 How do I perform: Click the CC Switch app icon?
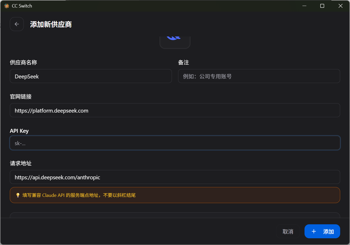point(7,6)
